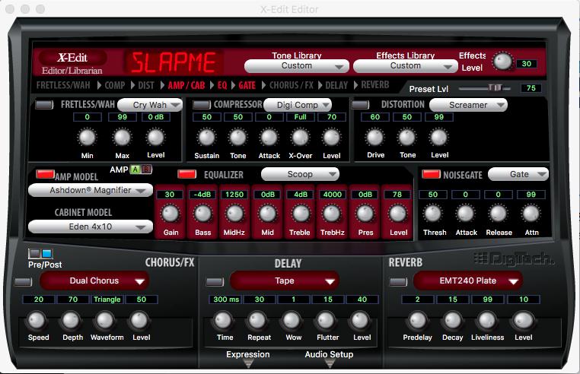Toggle the Fretless/Wah on switch

[44, 105]
